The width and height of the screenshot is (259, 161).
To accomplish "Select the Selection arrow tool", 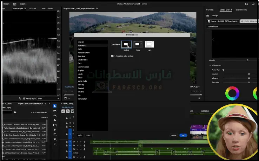I will [x=55, y=106].
